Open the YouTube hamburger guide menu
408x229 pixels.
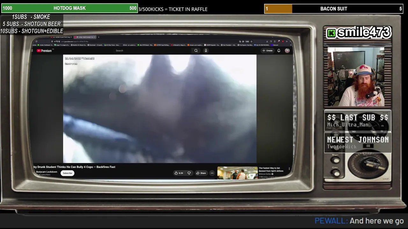tap(32, 51)
